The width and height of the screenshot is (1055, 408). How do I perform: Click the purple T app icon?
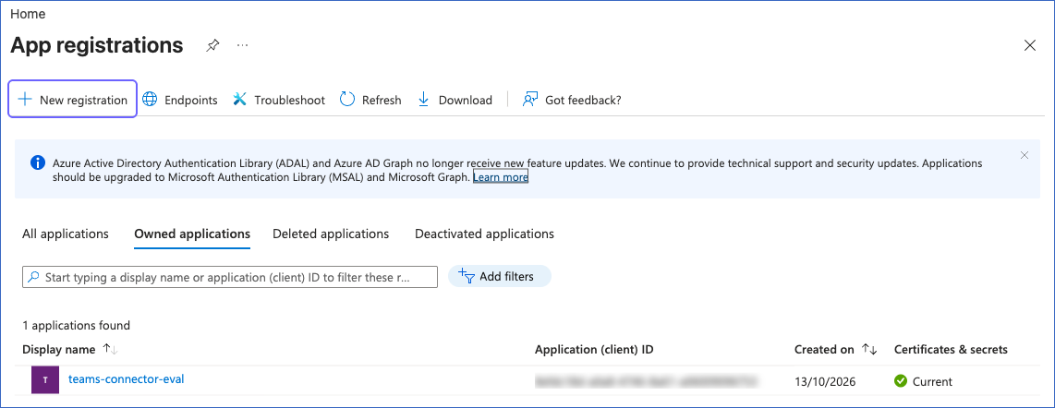45,379
